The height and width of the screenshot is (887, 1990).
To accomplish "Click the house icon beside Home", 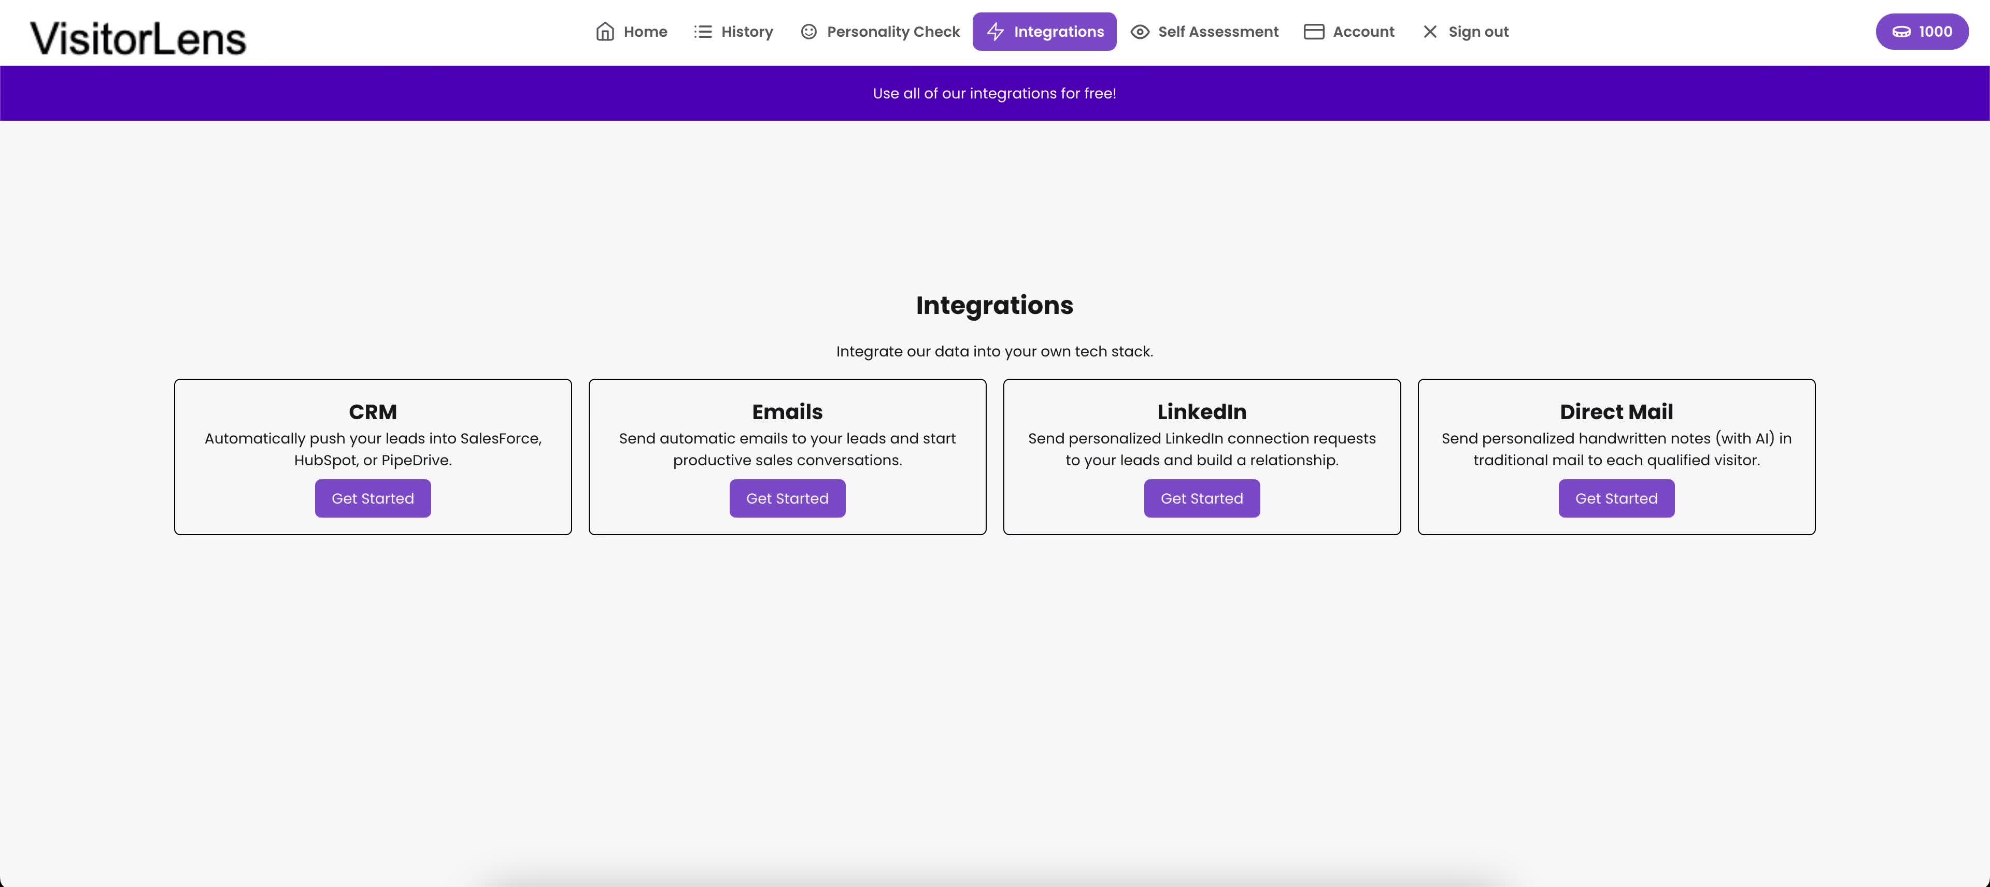I will click(x=605, y=32).
